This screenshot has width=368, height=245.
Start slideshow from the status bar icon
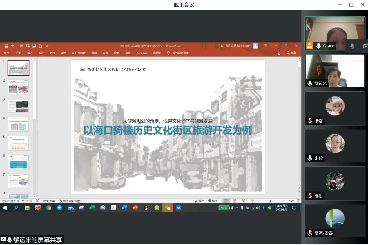pos(252,201)
